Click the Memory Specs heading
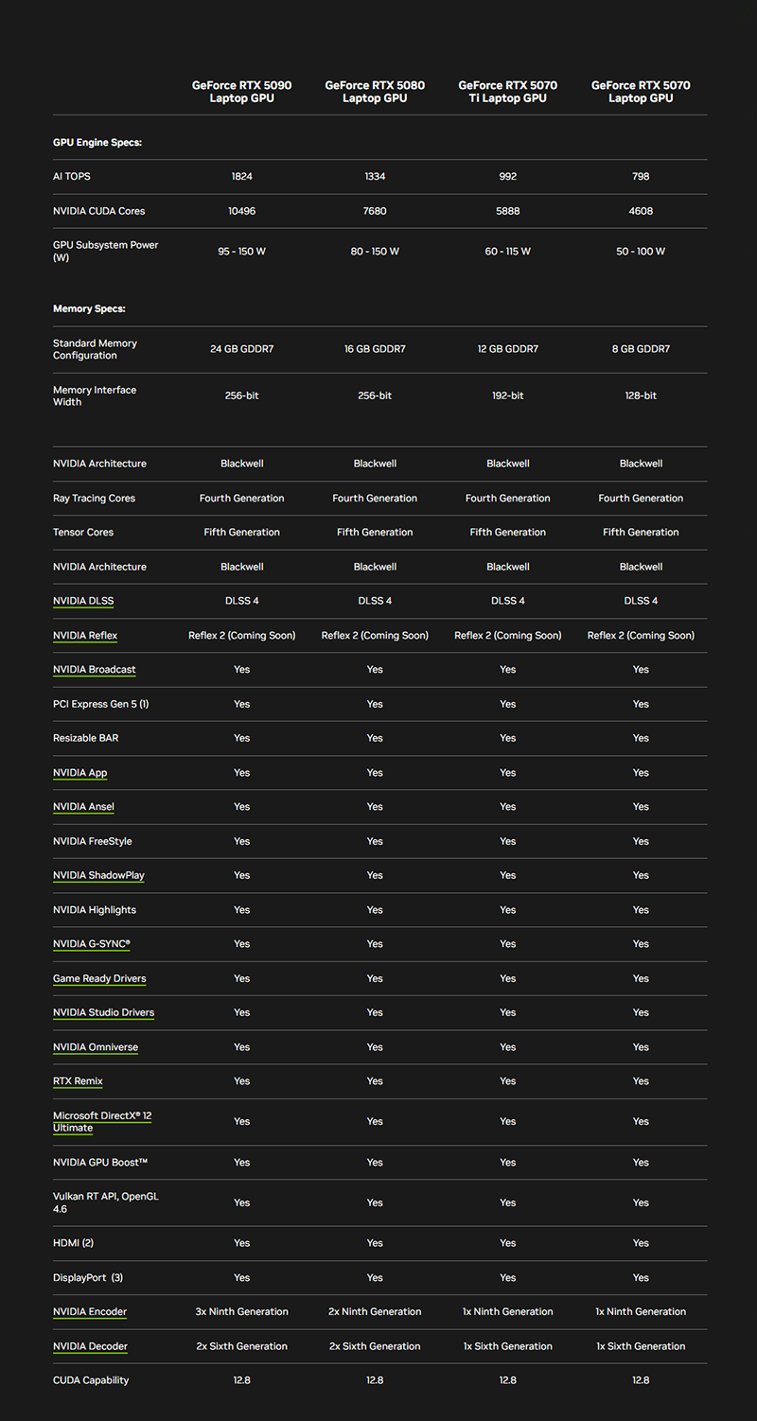757x1421 pixels. [x=89, y=308]
